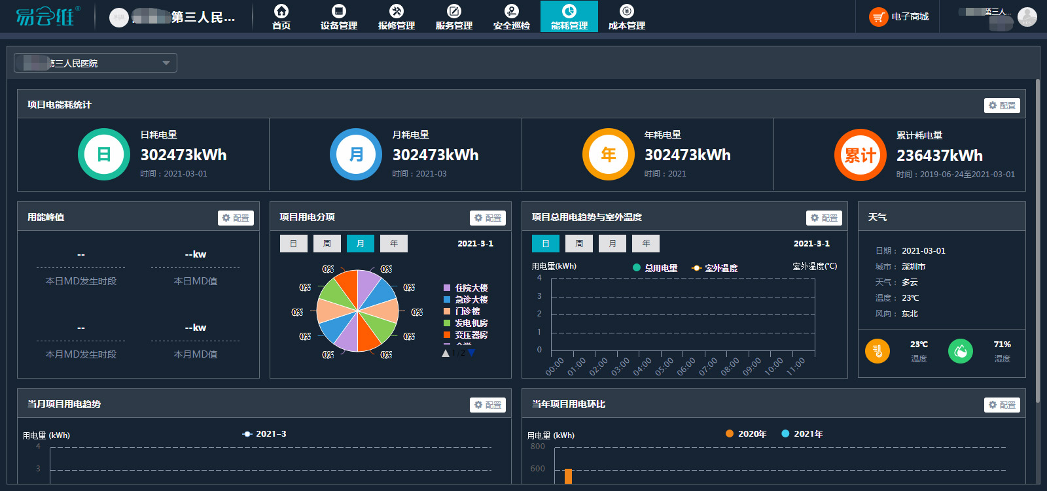
Task: Select 月 tab in 项目总用电趋势 panel
Action: coord(612,243)
